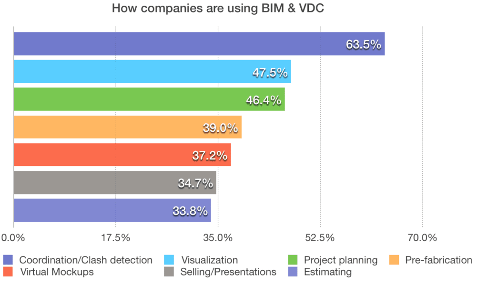Click the chart title text
This screenshot has height=285, width=488.
218,9
